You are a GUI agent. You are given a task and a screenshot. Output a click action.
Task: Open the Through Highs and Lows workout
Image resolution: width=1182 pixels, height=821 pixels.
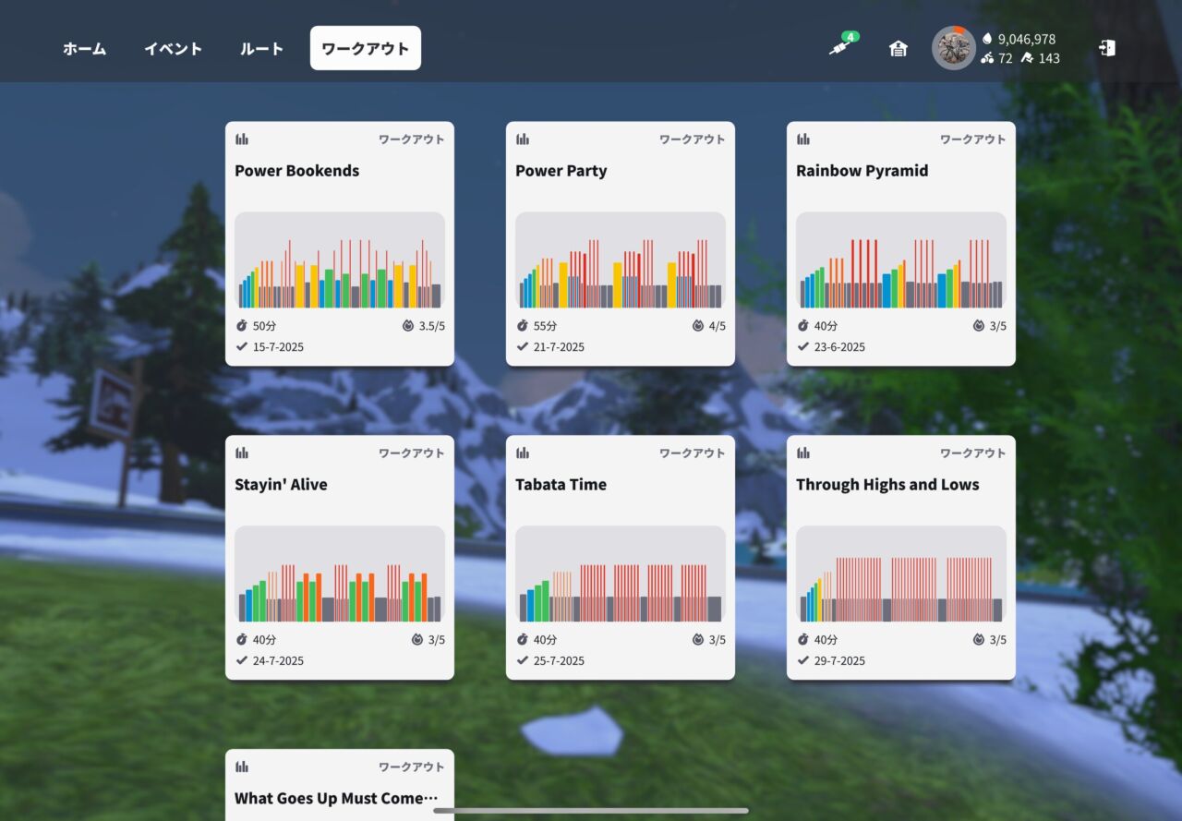tap(887, 485)
